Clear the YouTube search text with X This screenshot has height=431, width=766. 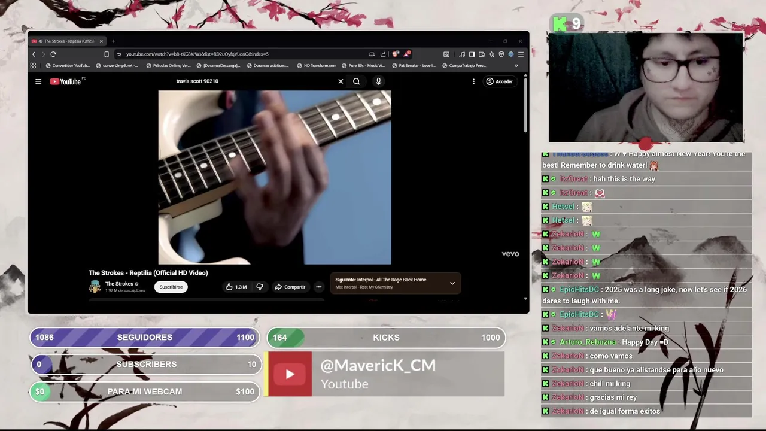[x=341, y=81]
